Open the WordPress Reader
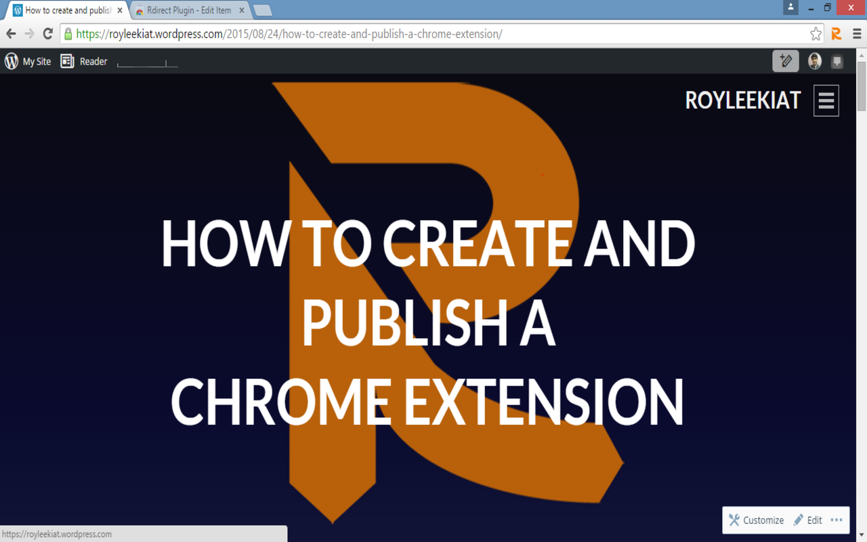This screenshot has height=542, width=867. click(x=84, y=62)
